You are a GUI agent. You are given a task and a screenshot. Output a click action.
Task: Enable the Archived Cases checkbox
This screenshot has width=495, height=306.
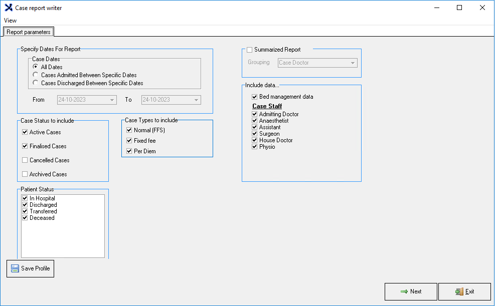pos(25,174)
